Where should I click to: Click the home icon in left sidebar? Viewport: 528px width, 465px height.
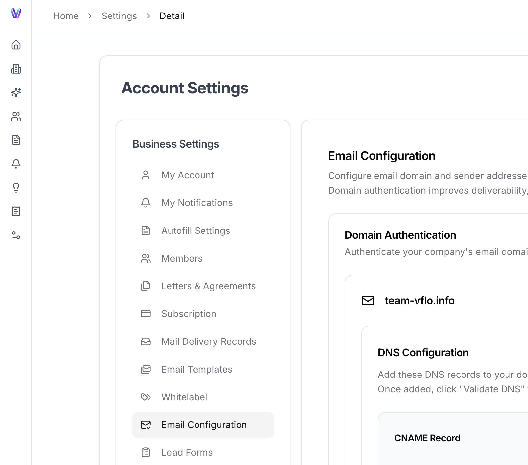pos(16,45)
